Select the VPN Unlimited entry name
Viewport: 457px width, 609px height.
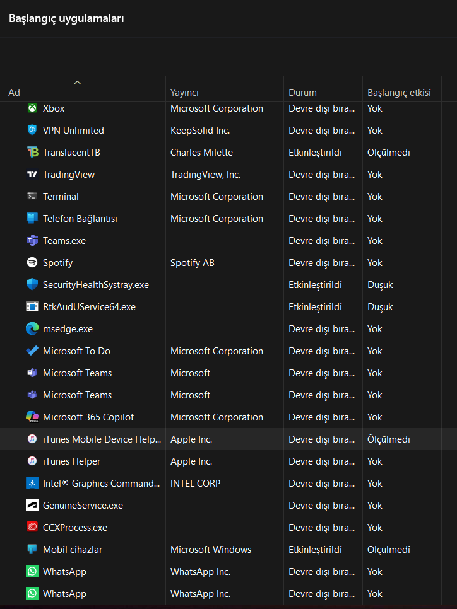click(x=73, y=130)
